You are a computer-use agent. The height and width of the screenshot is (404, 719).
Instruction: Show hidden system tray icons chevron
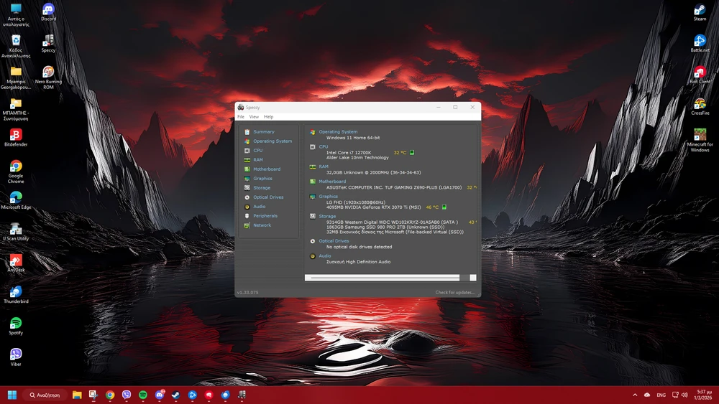[634, 395]
